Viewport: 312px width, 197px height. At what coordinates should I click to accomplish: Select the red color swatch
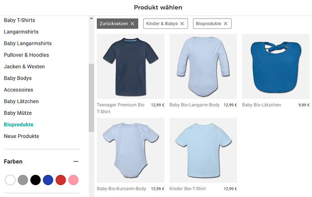click(x=61, y=180)
